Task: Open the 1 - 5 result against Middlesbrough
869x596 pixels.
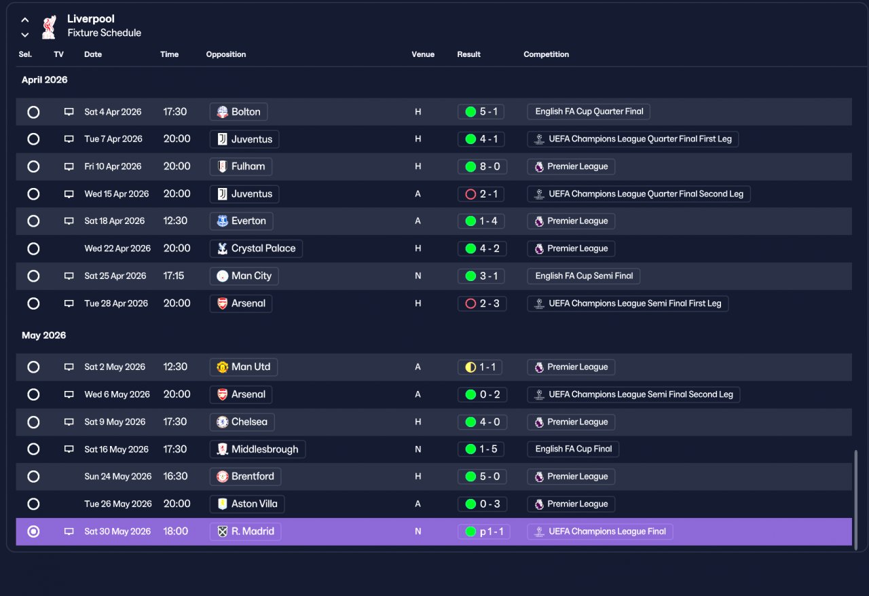Action: point(481,449)
